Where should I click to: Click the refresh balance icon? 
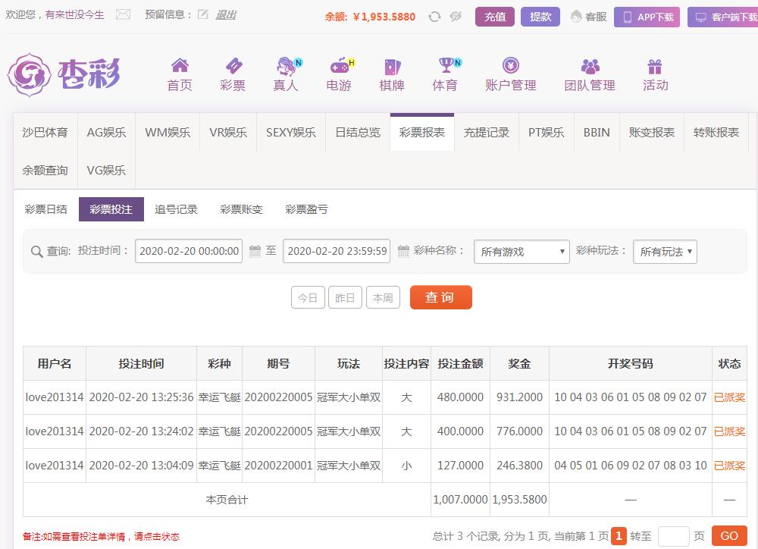(x=434, y=17)
